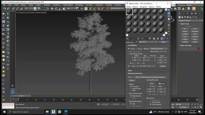Click the Rotate button in Coordinates
The image size is (205, 115).
click(163, 66)
